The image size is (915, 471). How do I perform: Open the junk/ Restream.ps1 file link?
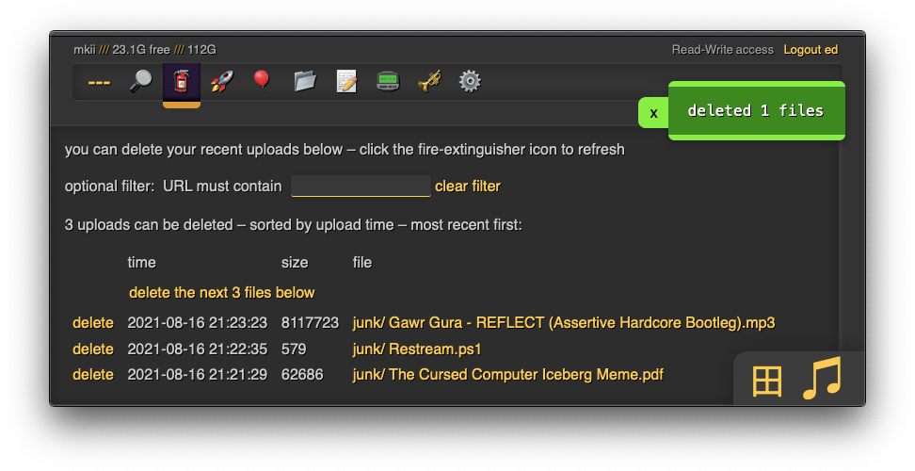pos(417,349)
